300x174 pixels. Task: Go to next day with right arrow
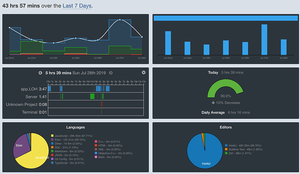111,73
